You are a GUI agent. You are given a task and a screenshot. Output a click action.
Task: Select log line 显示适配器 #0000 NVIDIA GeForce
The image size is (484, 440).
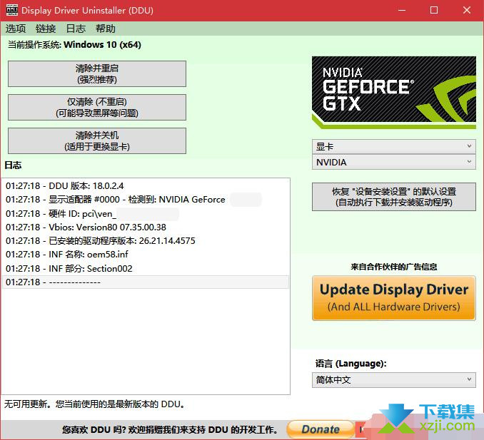click(146, 200)
